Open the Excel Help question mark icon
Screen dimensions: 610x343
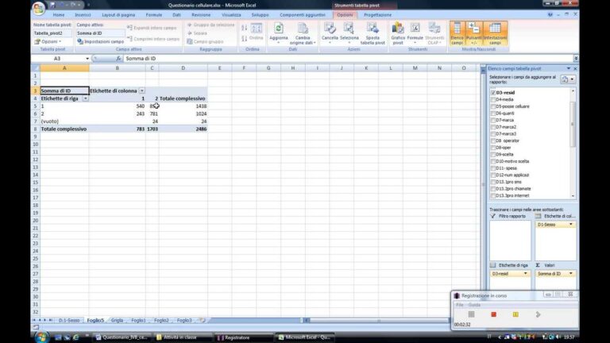[x=550, y=15]
